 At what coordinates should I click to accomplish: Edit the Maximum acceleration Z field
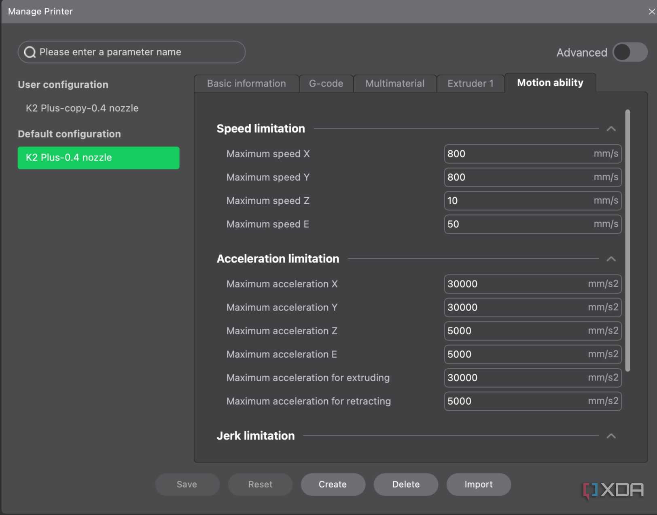click(x=533, y=331)
